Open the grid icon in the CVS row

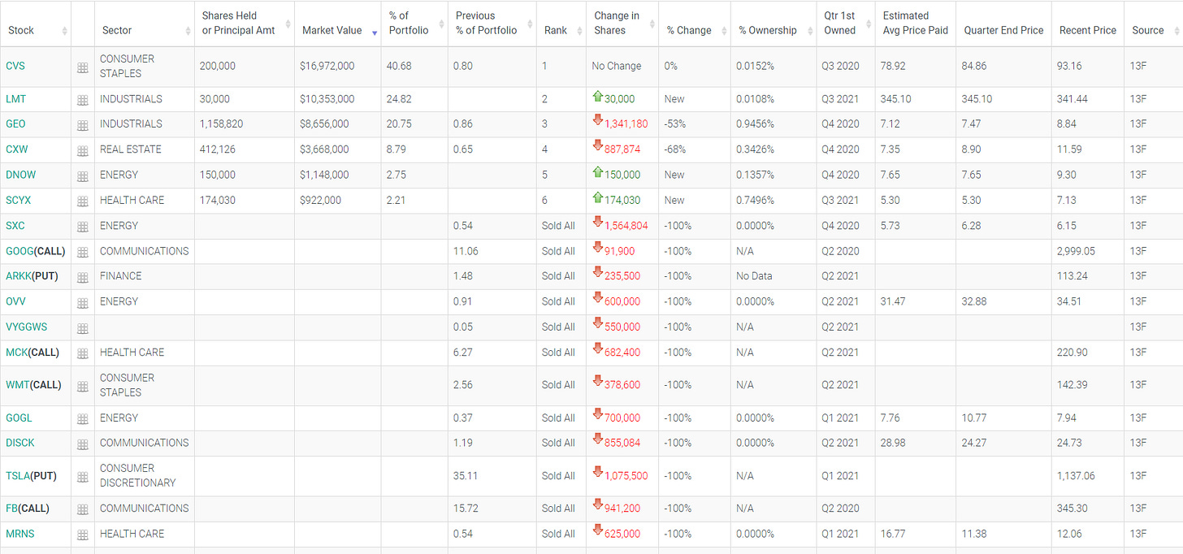click(x=83, y=69)
